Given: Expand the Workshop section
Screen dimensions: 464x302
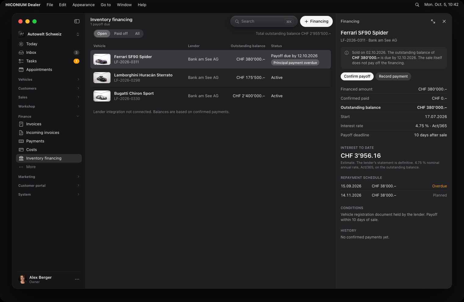Looking at the screenshot, I should pos(49,106).
